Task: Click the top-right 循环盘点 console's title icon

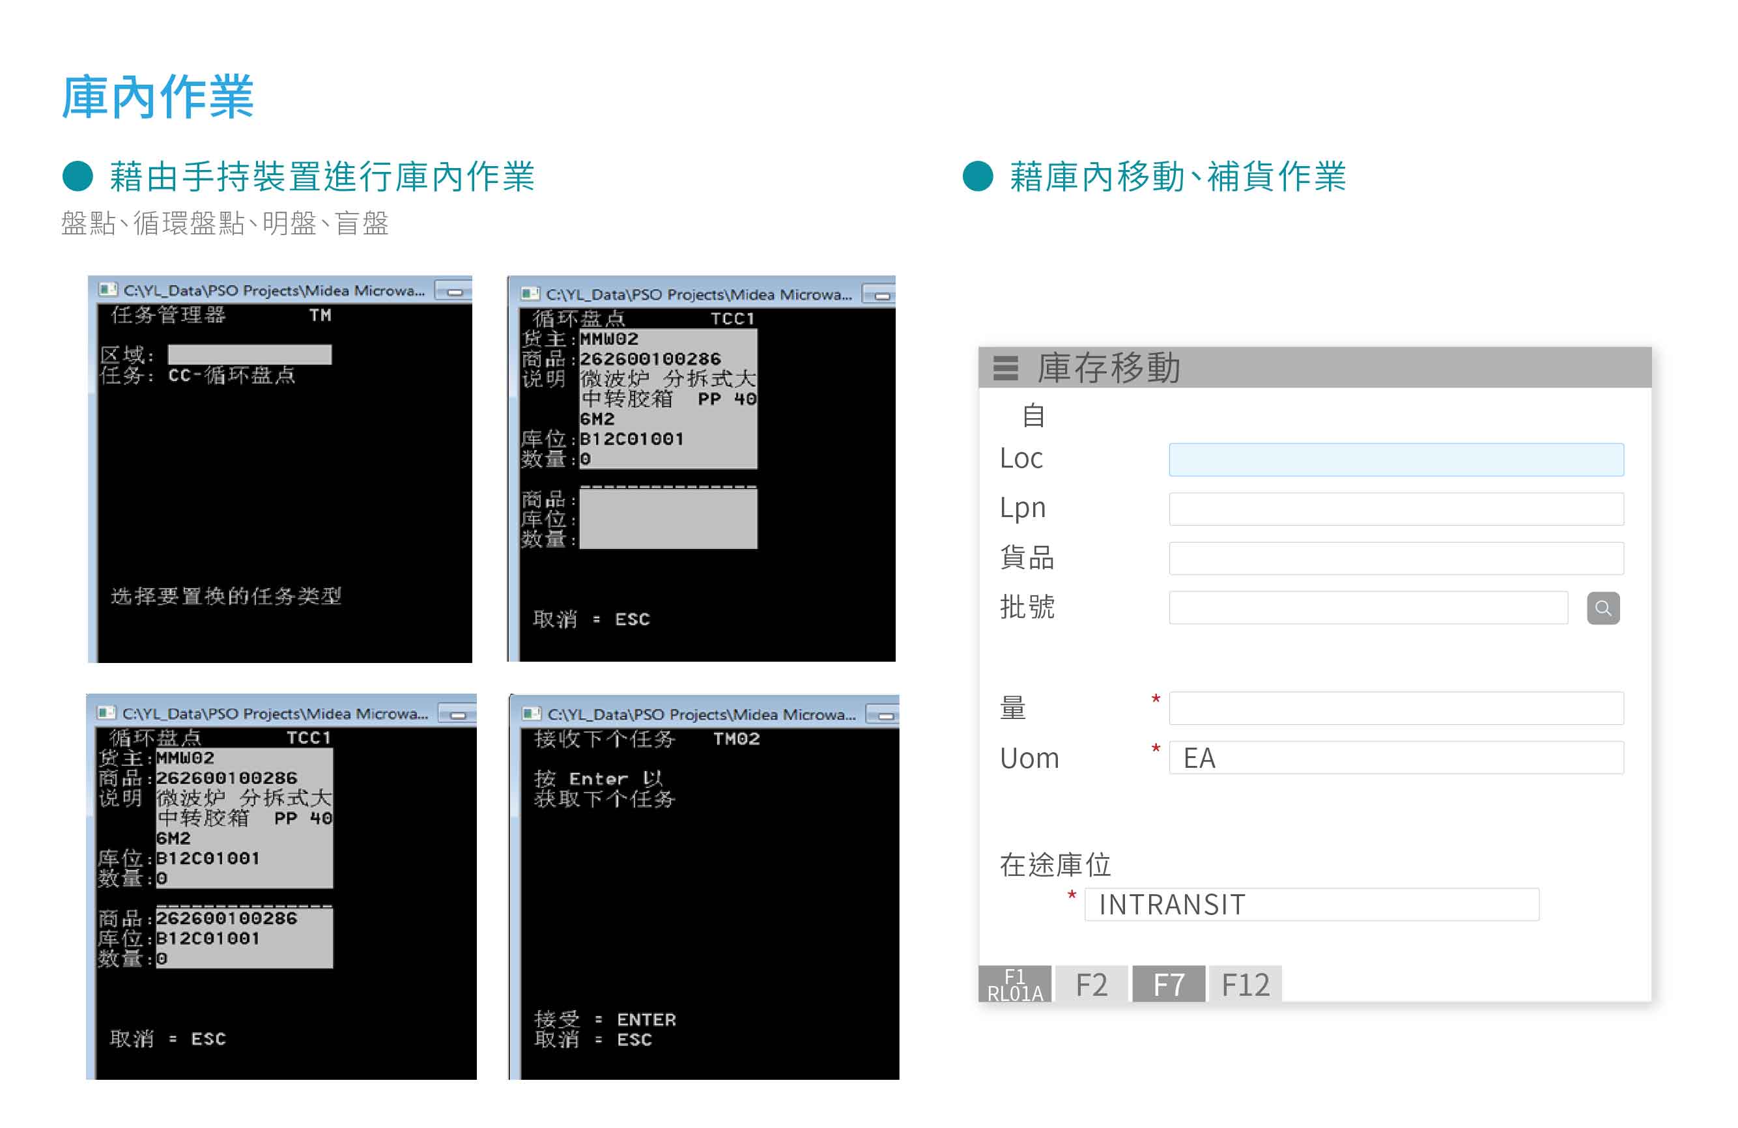Action: point(530,294)
